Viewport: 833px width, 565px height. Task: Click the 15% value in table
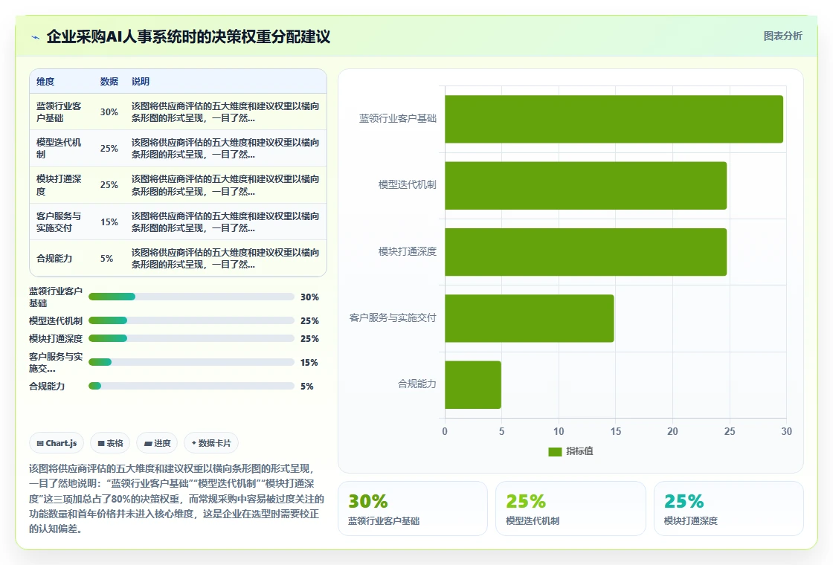109,222
